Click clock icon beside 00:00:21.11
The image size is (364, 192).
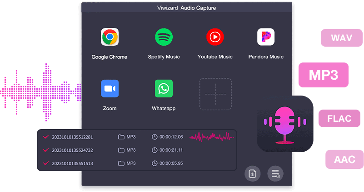click(155, 150)
